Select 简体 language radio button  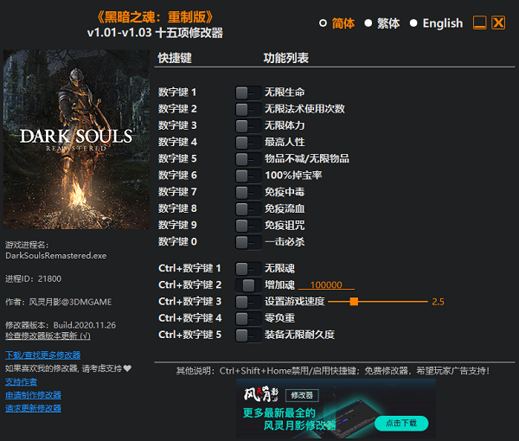tap(324, 23)
